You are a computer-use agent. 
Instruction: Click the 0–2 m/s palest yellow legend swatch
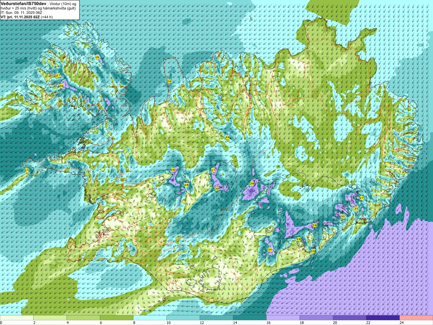coord(17,318)
